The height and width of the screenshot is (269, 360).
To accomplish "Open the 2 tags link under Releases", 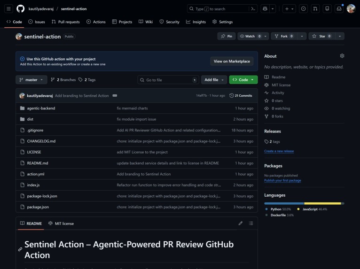I will 272,142.
